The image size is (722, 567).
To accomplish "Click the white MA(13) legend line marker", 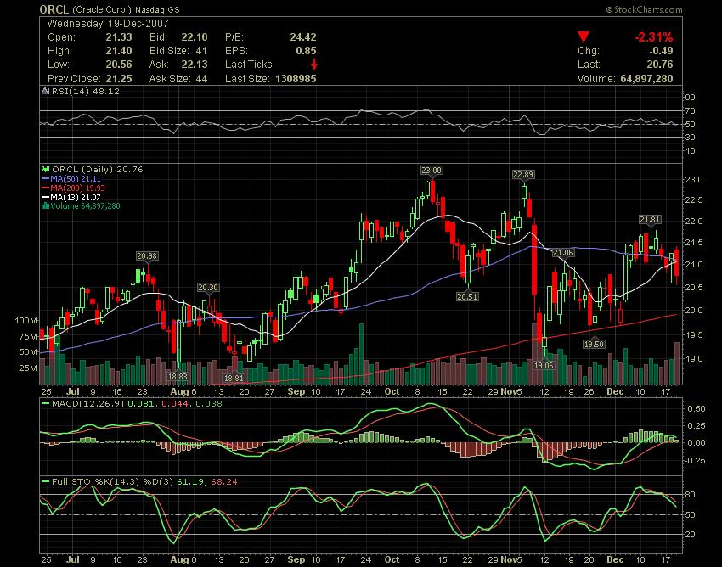I will (x=45, y=197).
